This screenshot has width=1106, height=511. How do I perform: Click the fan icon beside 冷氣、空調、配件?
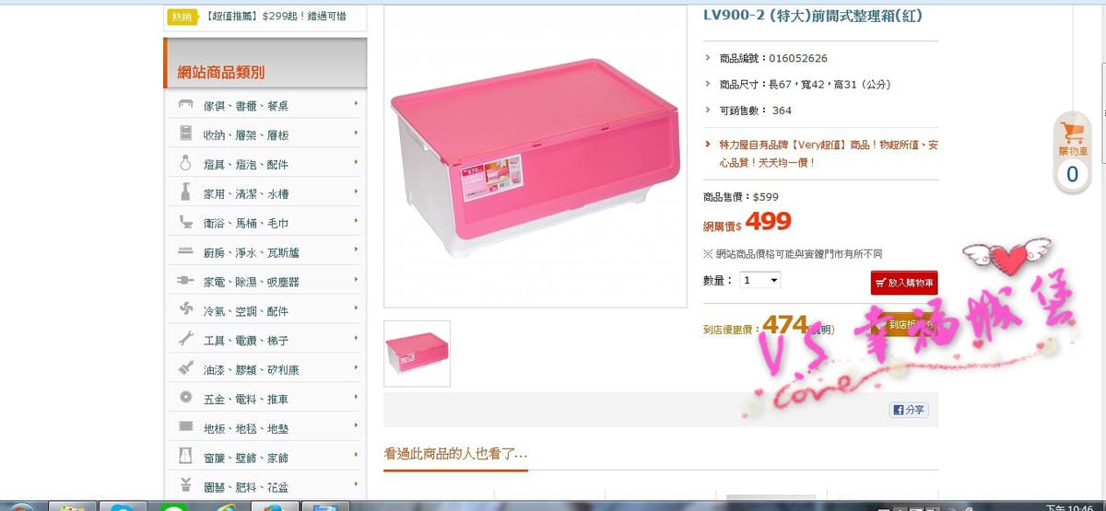(x=185, y=310)
